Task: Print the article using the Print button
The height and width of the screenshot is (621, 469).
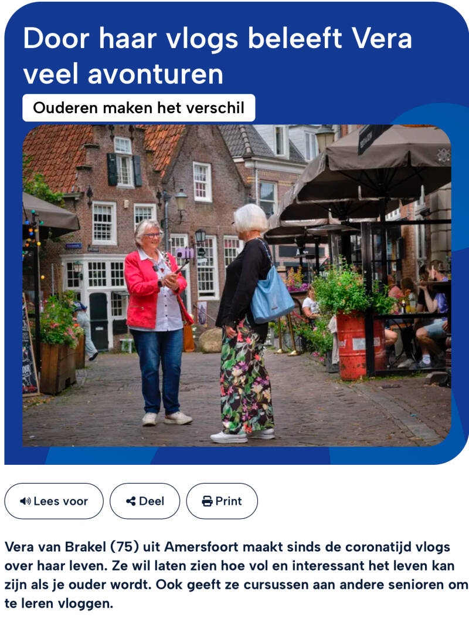Action: [222, 501]
